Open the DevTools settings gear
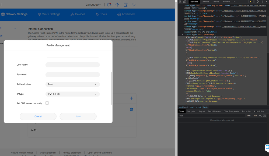269x156 pixels. (x=258, y=2)
